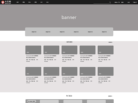Open last light-gray career card in 热门职业
Viewport: 138px width, 103px height.
click(x=96, y=101)
